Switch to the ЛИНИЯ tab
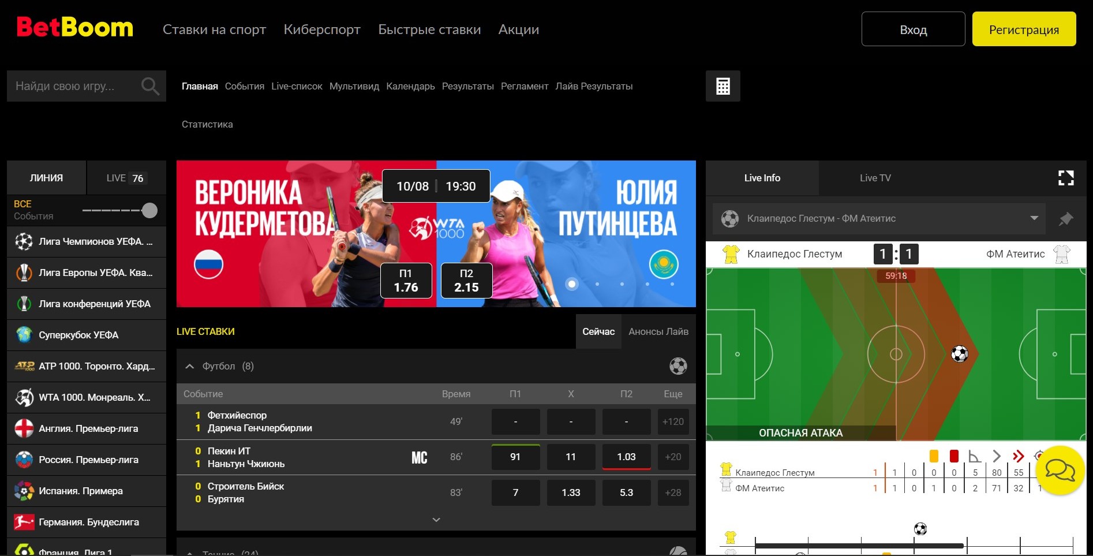 [x=46, y=178]
